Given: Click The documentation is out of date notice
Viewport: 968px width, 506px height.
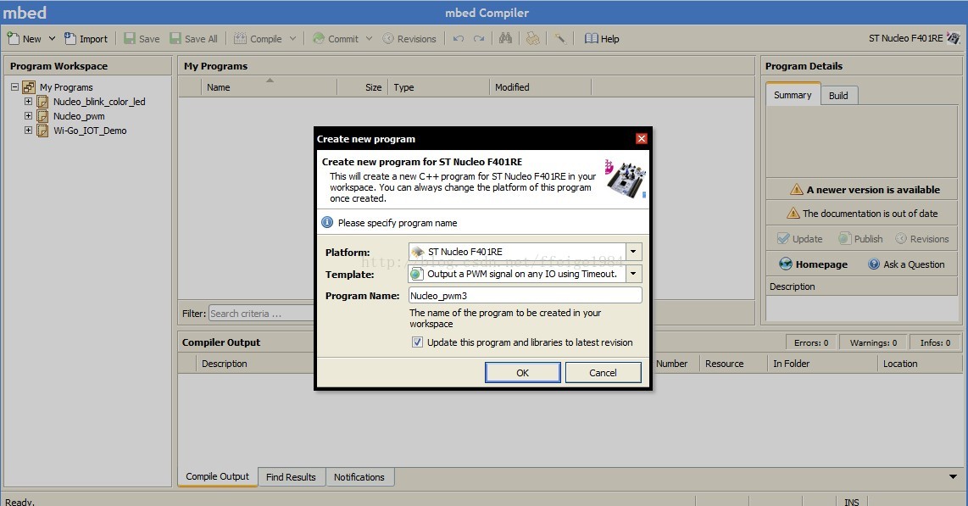Looking at the screenshot, I should point(862,214).
